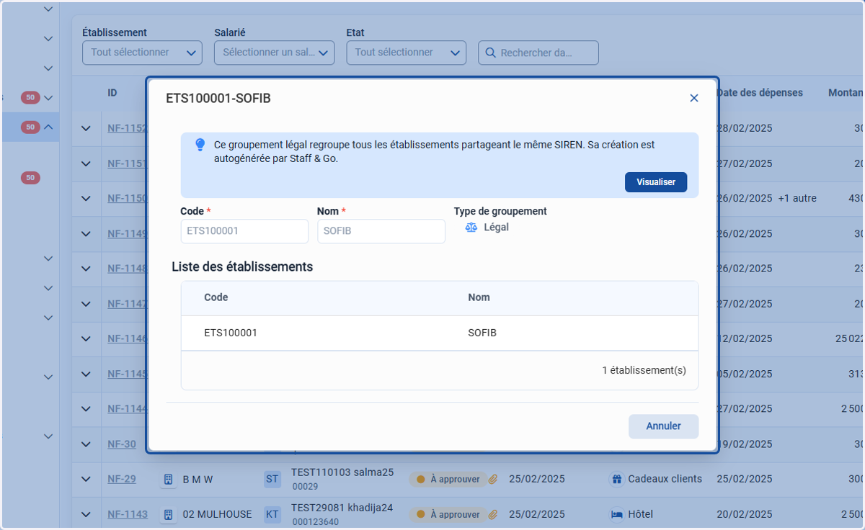Expand row NF-1146 chevron
865x530 pixels.
pyautogui.click(x=86, y=338)
